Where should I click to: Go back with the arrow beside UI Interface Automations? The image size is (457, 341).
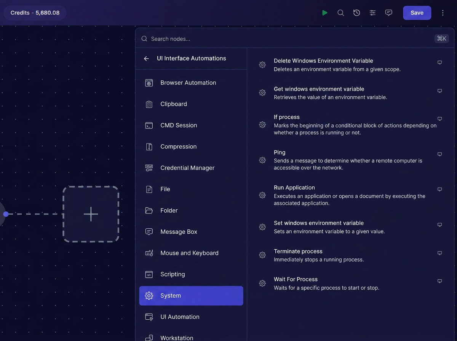click(146, 59)
